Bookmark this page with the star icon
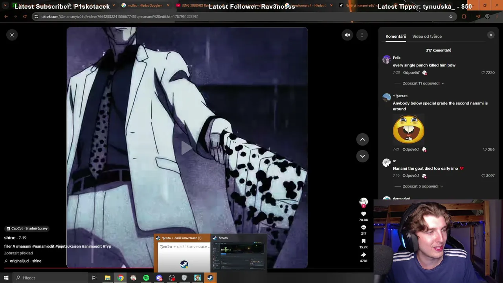 click(451, 17)
